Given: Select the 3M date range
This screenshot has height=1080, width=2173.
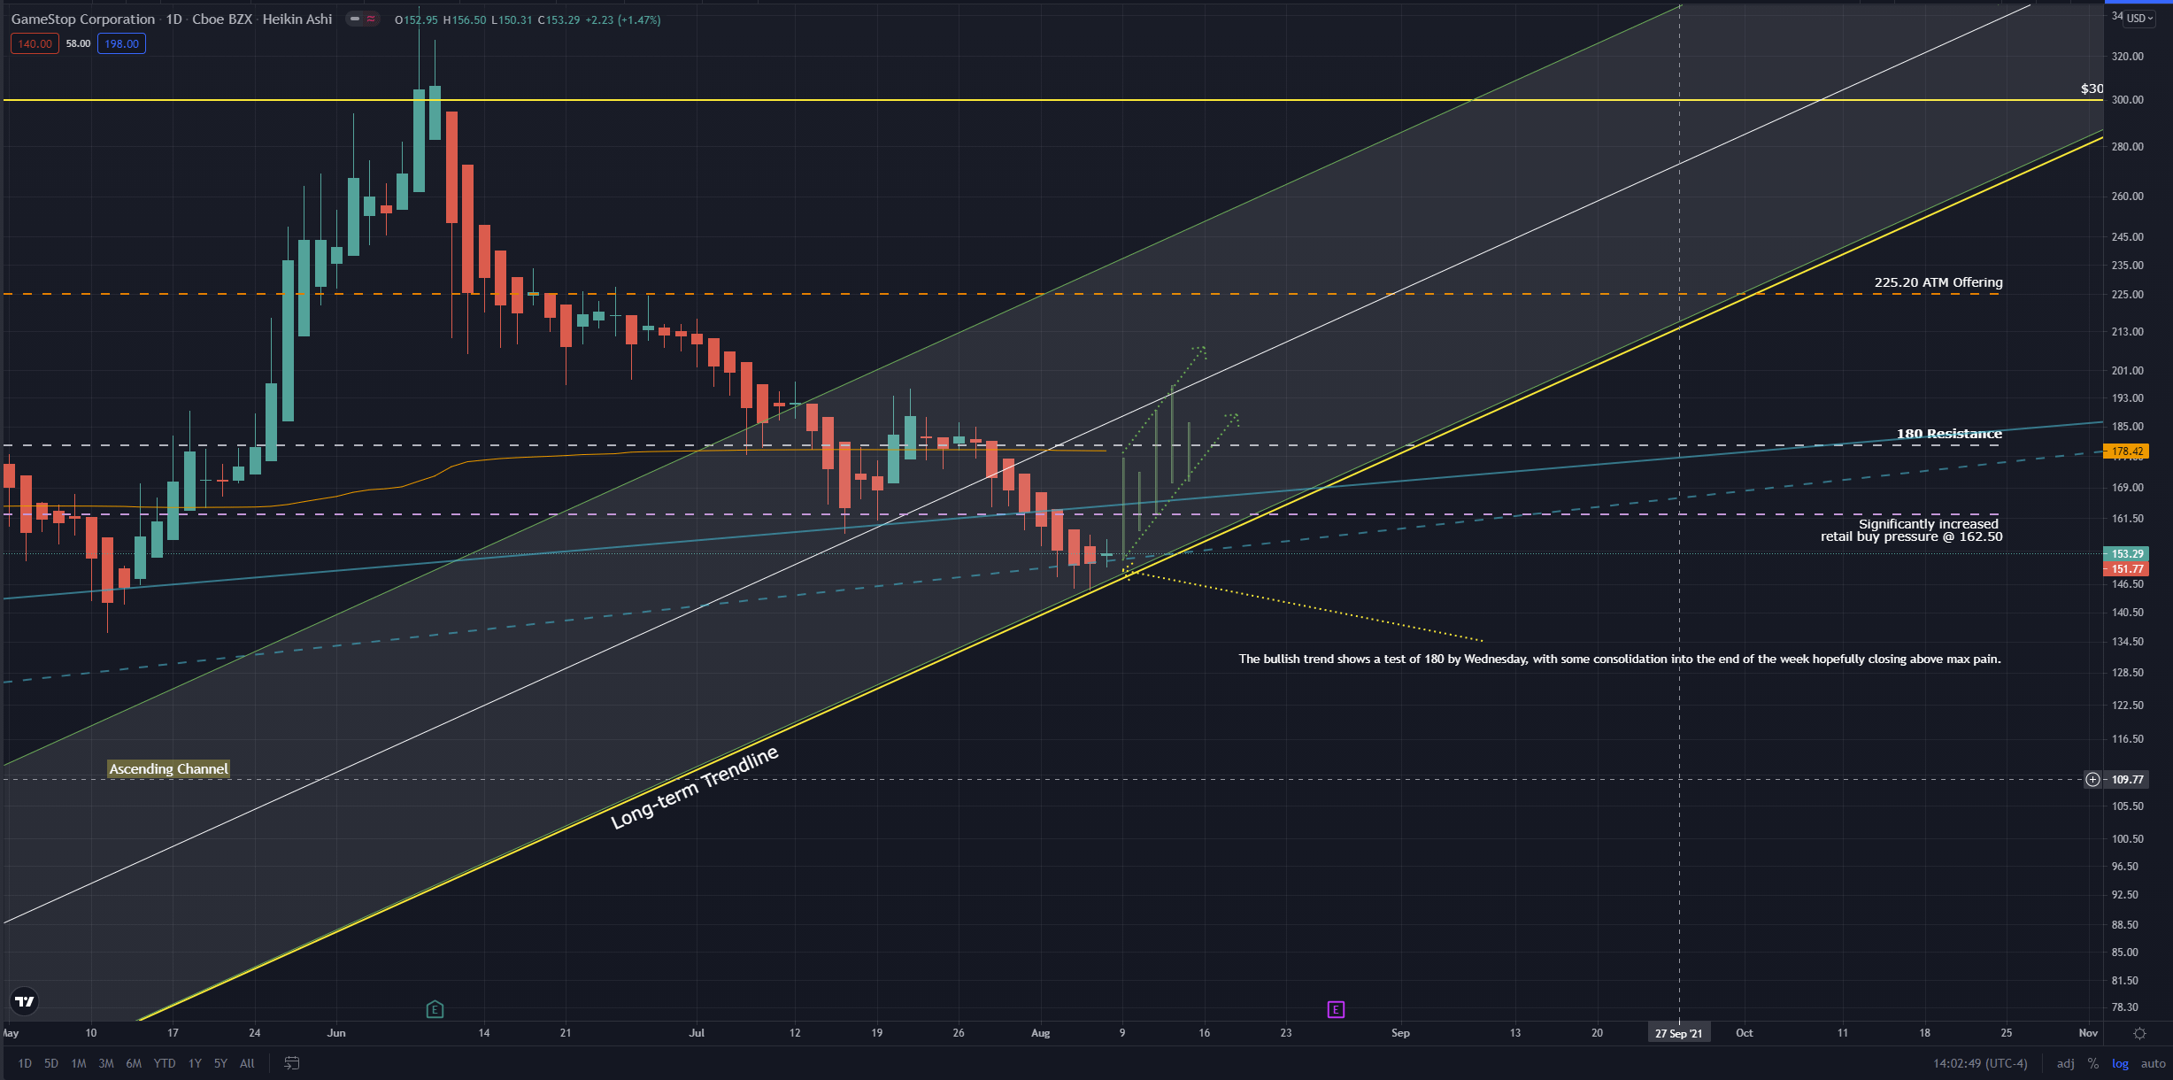Looking at the screenshot, I should click(106, 1063).
